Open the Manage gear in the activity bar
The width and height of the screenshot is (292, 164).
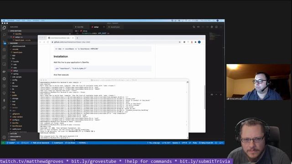pyautogui.click(x=4, y=137)
